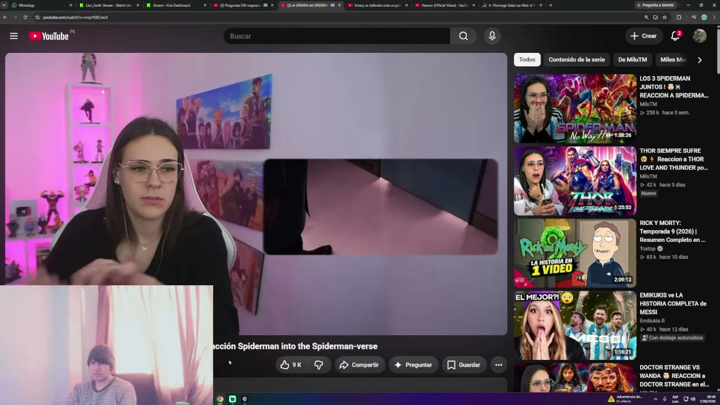Screen dimensions: 720x405
Task: Show hidden system tray icons
Action: point(655,399)
